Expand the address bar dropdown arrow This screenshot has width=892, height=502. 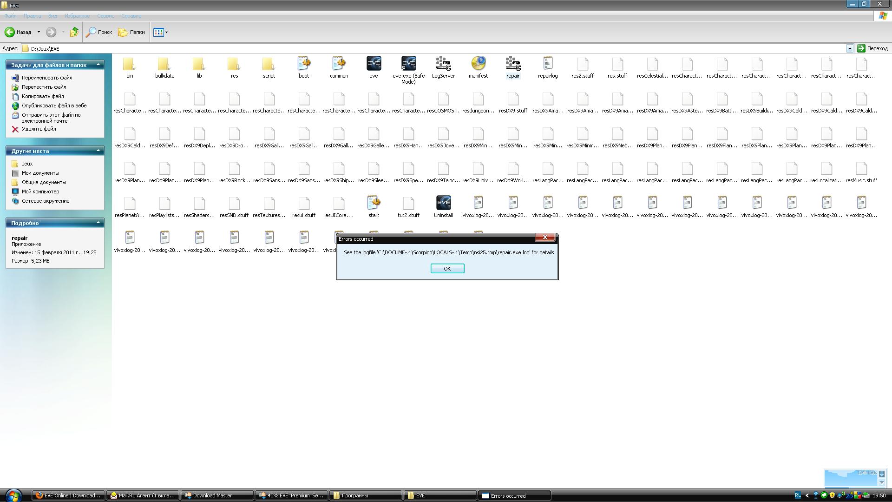[850, 48]
